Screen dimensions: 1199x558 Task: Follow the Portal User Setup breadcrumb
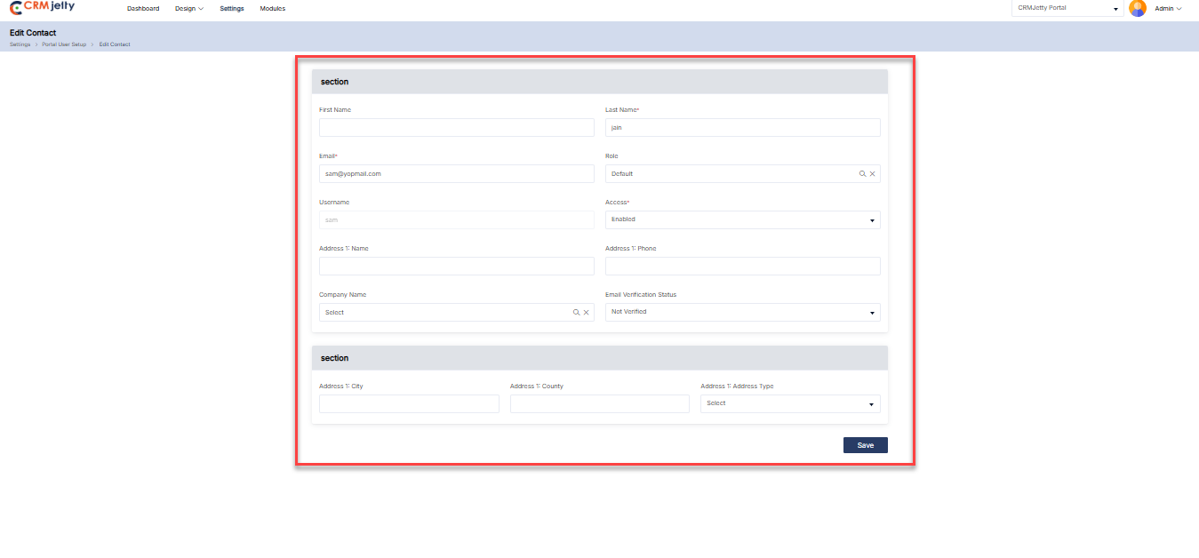coord(64,44)
